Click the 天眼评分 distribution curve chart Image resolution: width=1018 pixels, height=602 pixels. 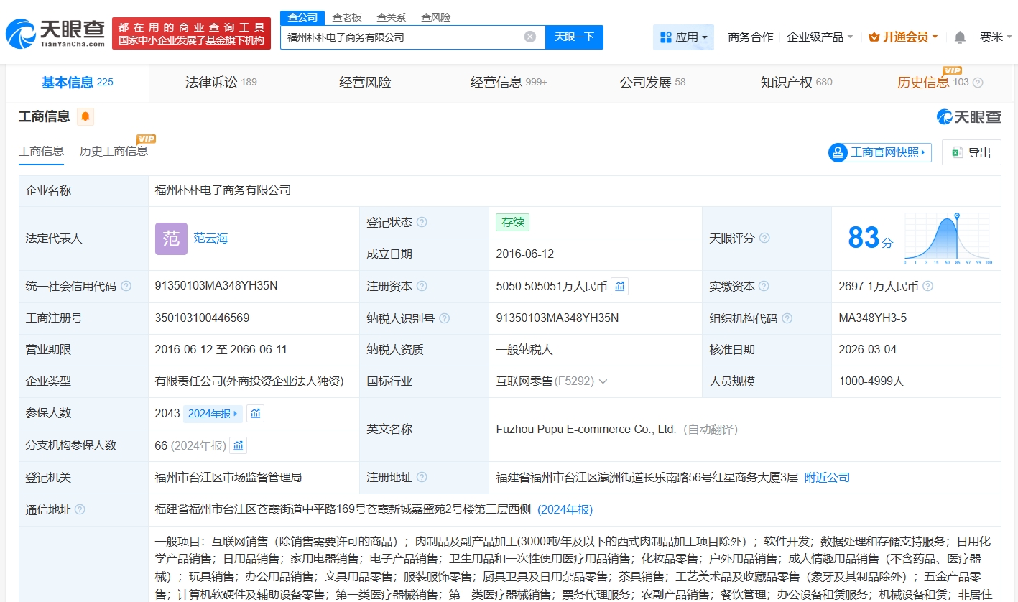coord(948,239)
